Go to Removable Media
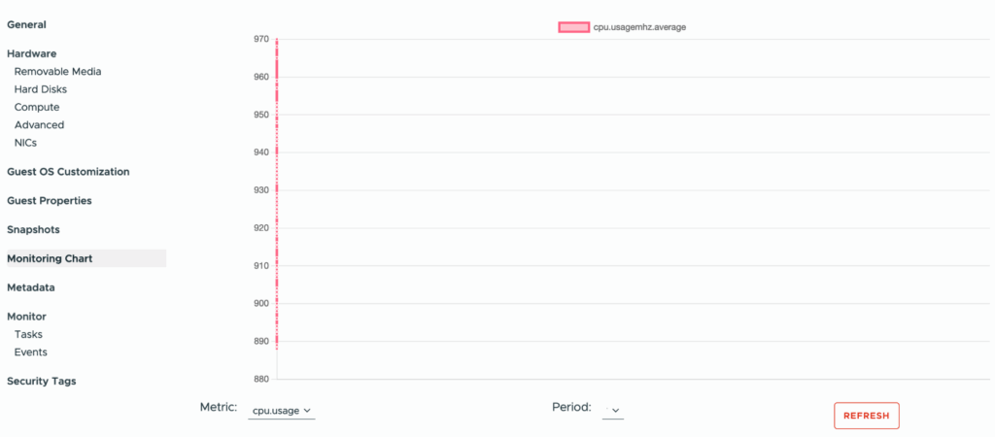This screenshot has width=995, height=437. tap(57, 72)
